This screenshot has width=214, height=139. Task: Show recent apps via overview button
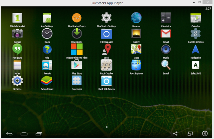point(39,134)
